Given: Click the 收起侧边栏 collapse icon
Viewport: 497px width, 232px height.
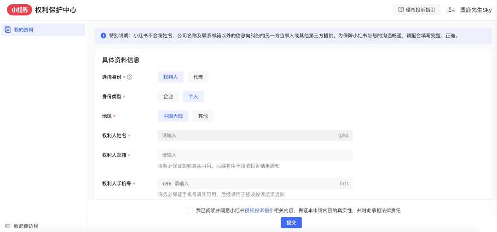Looking at the screenshot, I should (x=7, y=226).
